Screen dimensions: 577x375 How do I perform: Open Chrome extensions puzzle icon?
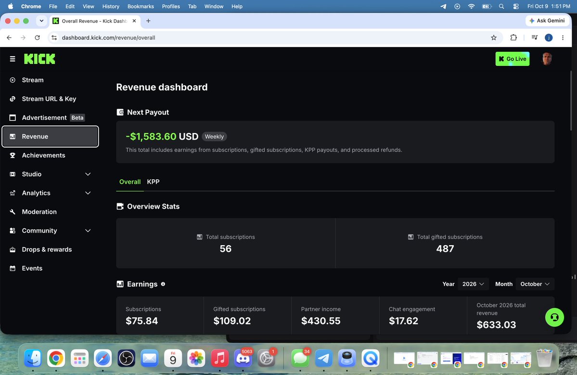click(513, 37)
